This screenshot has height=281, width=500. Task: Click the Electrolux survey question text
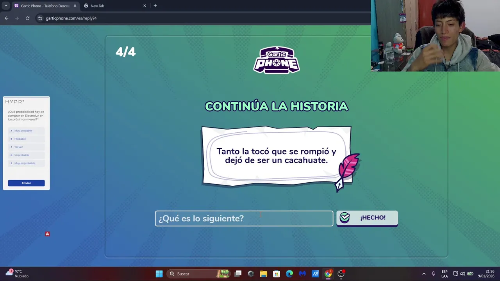(26, 116)
